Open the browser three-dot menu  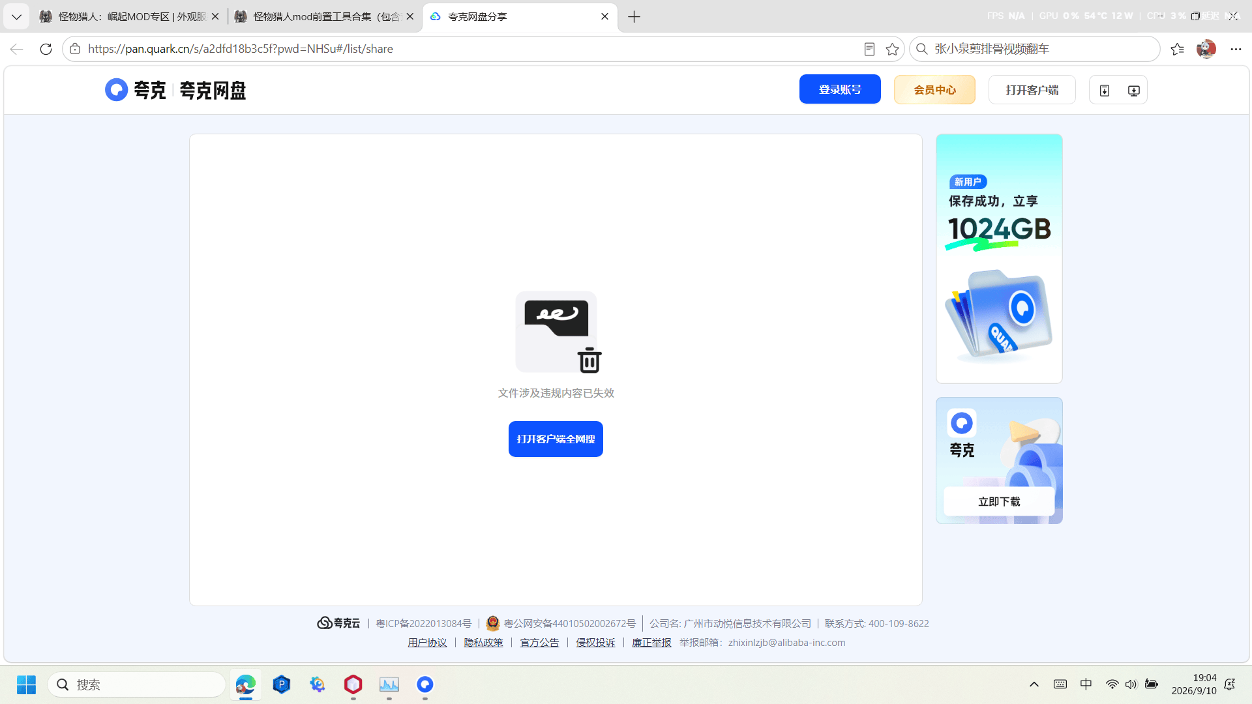point(1236,49)
